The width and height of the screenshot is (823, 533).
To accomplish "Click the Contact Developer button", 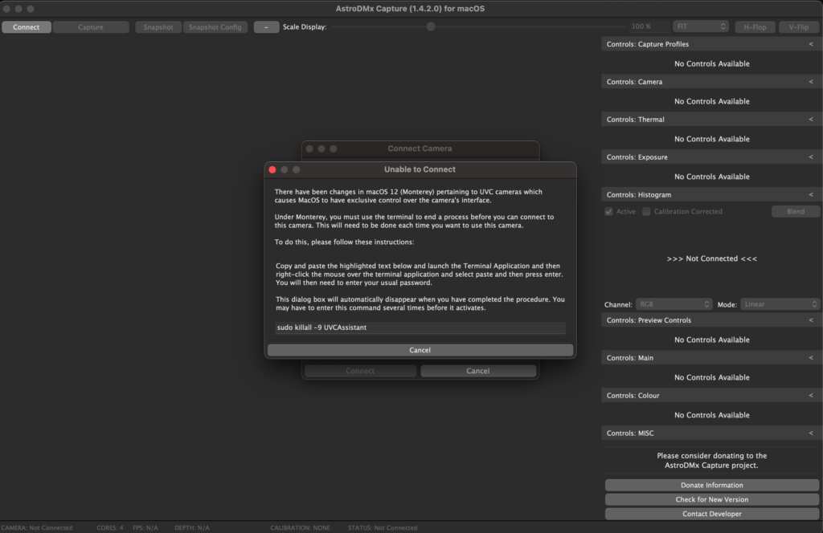I will click(712, 514).
